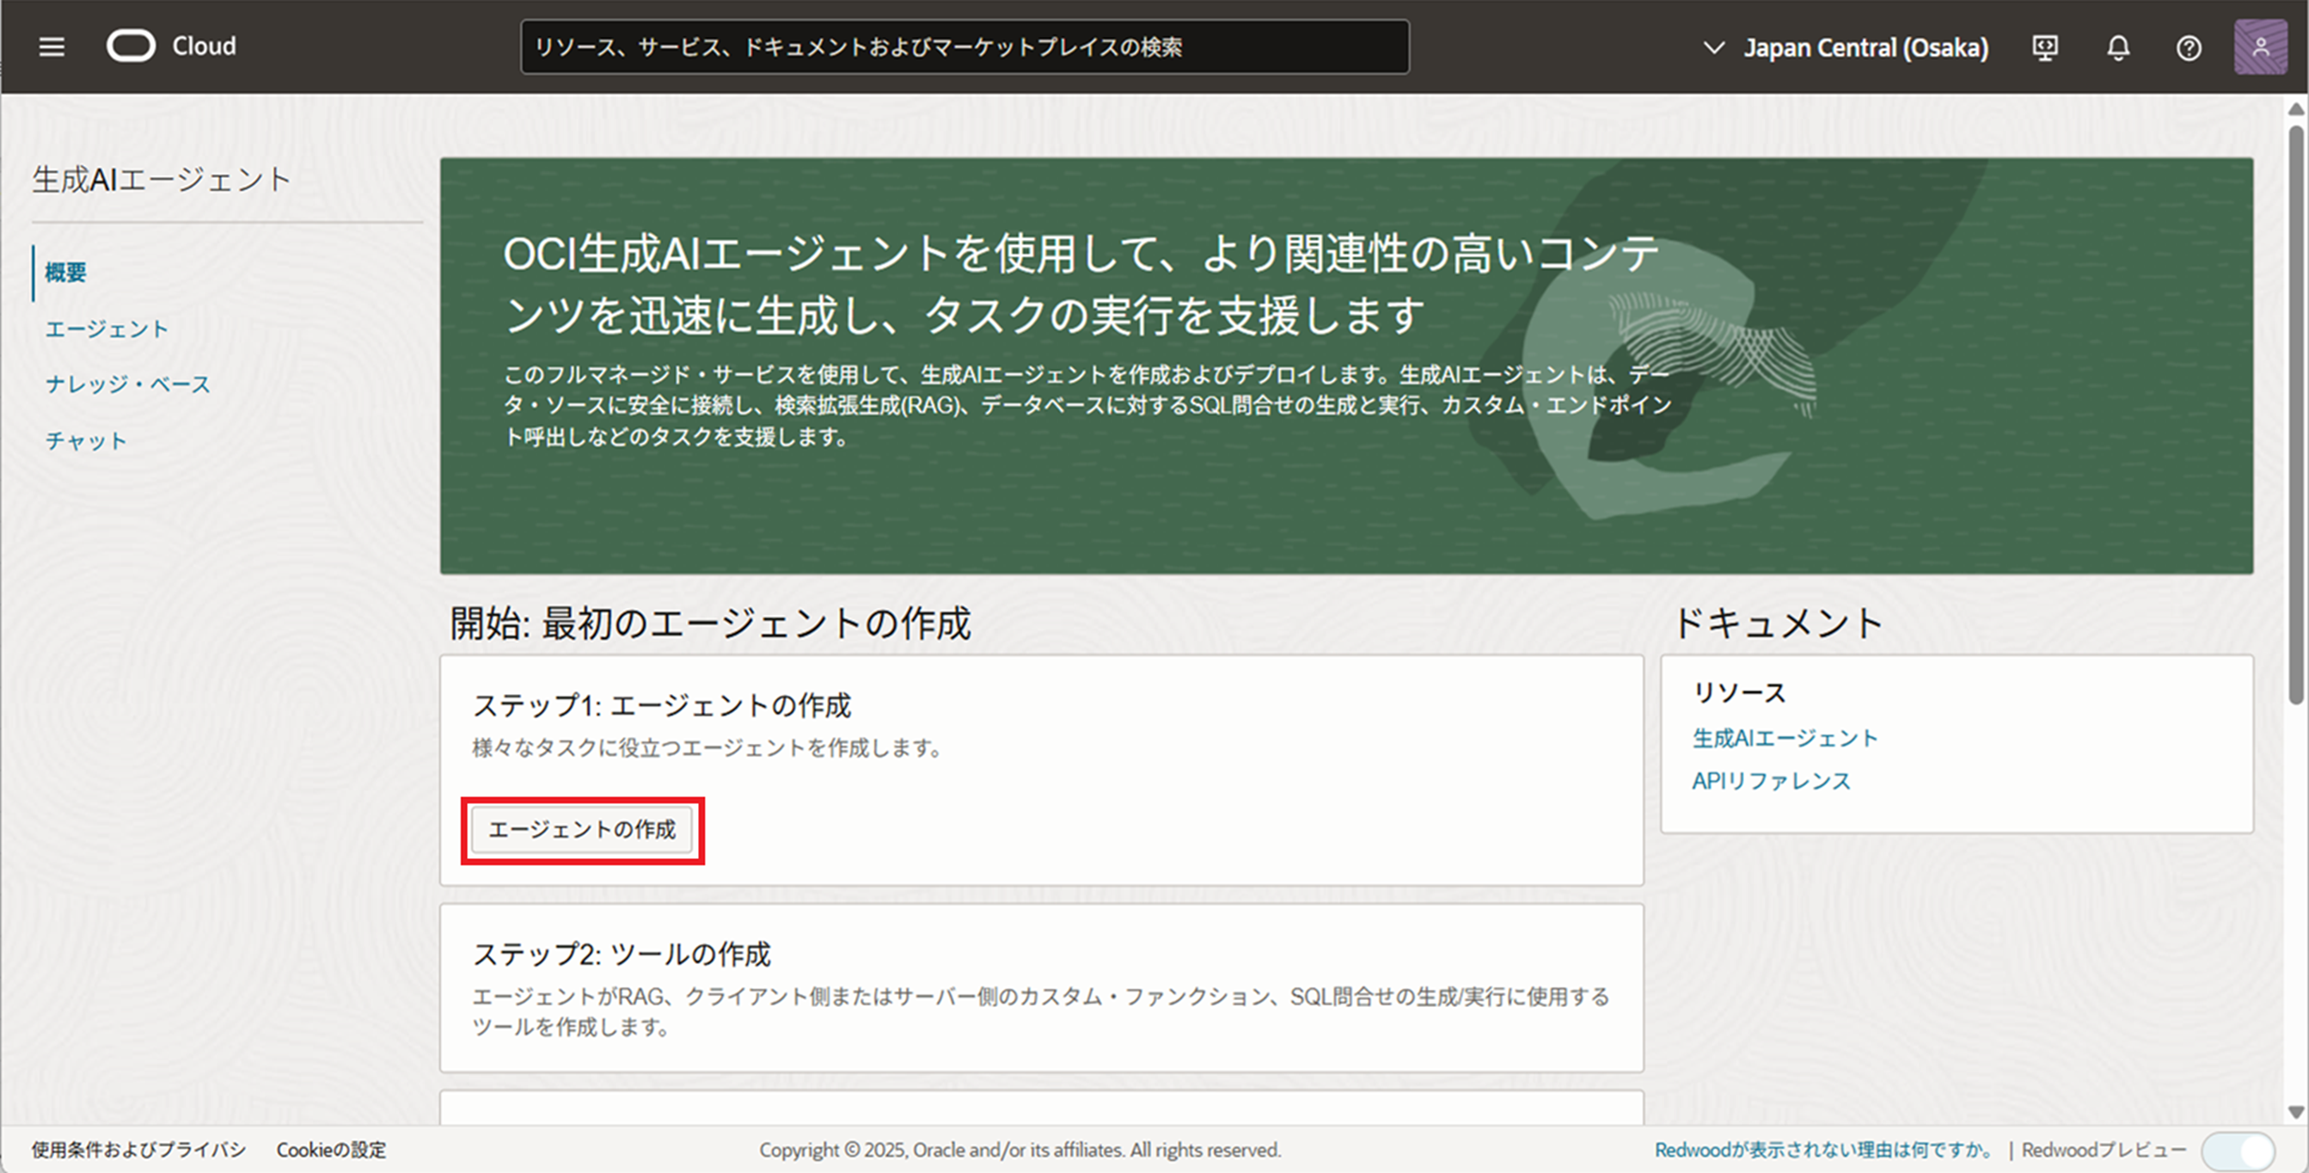Screen dimensions: 2309x1173
Task: Click the ドキュメント heading
Action: tap(1779, 623)
